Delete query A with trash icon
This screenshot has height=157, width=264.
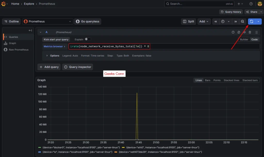[x=250, y=32]
